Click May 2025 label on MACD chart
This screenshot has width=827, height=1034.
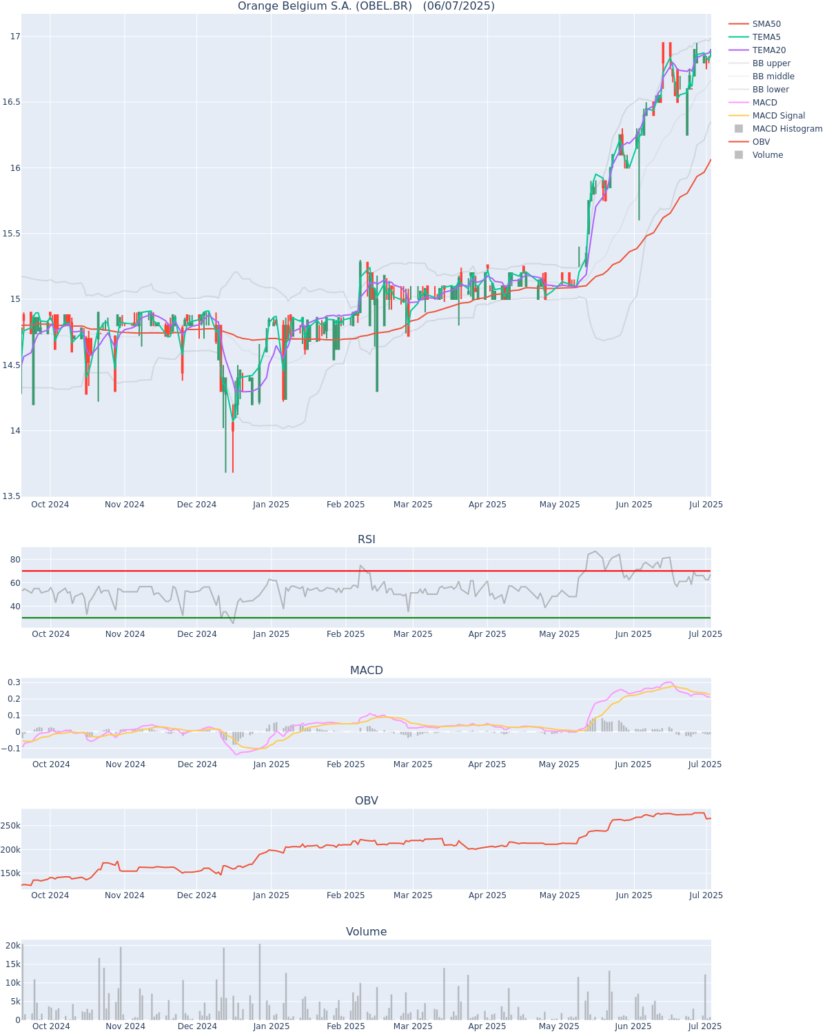[x=559, y=764]
